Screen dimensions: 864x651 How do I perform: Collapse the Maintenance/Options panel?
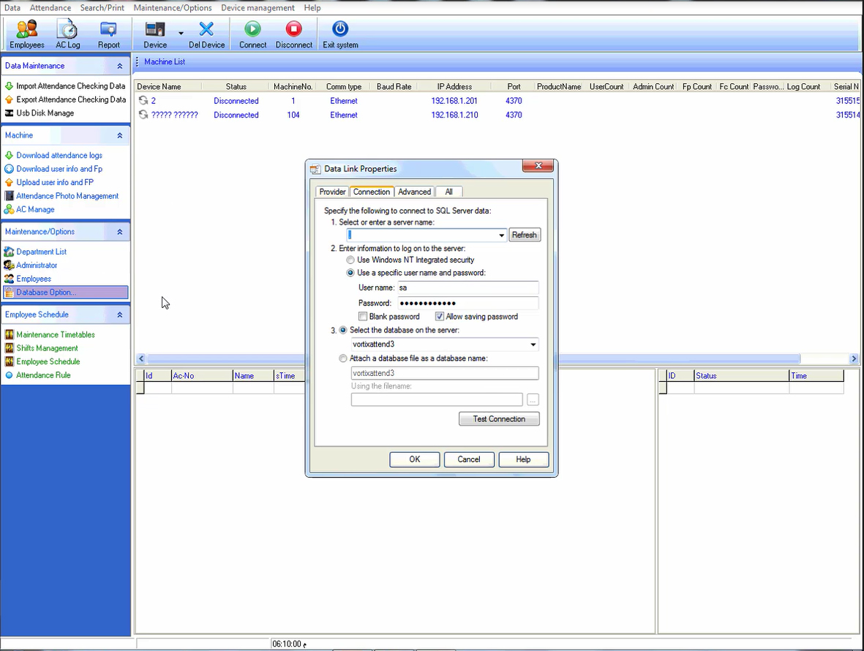click(119, 232)
